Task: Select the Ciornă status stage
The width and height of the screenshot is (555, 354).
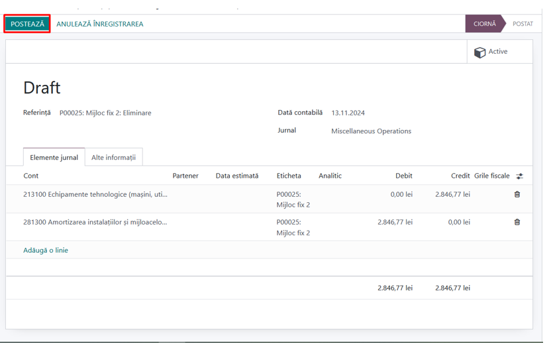Action: coord(485,24)
